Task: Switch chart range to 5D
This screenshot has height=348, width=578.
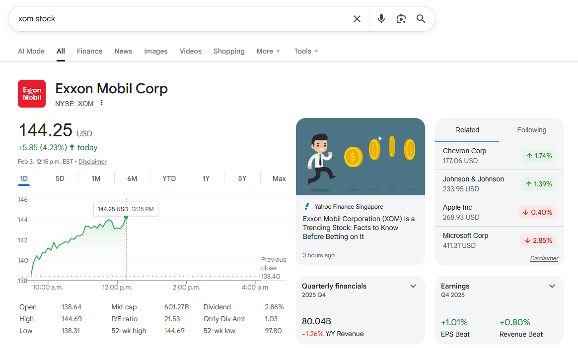Action: [60, 178]
